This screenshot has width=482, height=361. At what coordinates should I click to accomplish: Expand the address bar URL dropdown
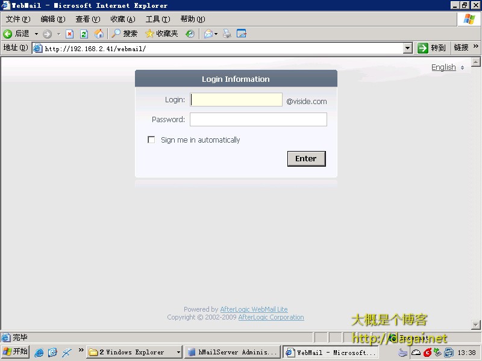(408, 48)
